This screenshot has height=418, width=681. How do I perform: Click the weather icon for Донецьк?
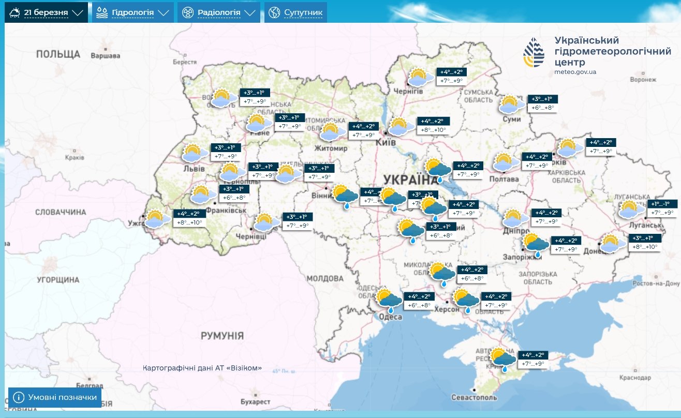click(612, 243)
